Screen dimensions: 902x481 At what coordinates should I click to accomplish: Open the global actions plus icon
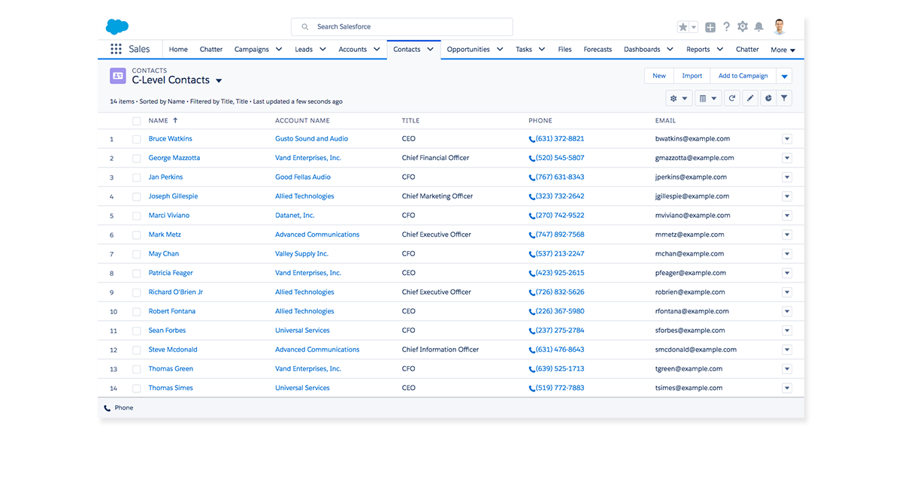click(710, 27)
